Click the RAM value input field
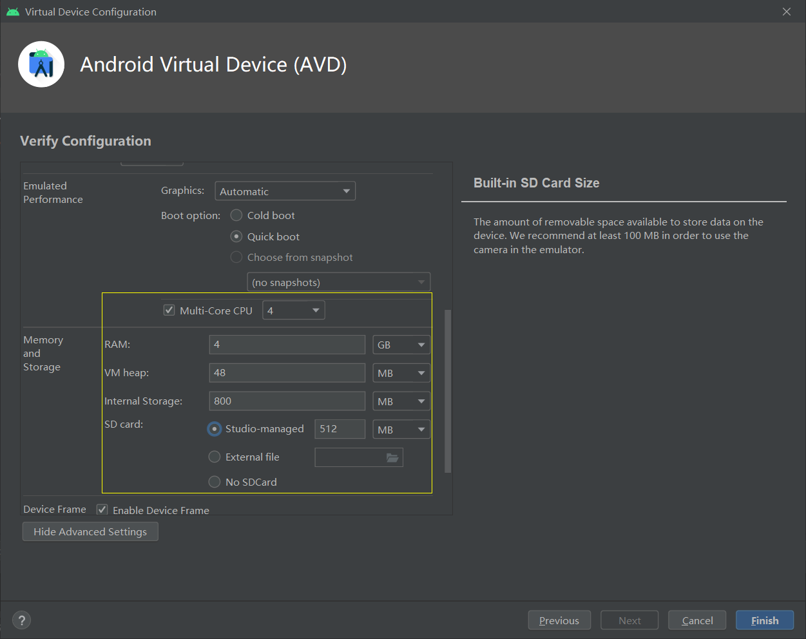Viewport: 806px width, 639px height. point(287,345)
